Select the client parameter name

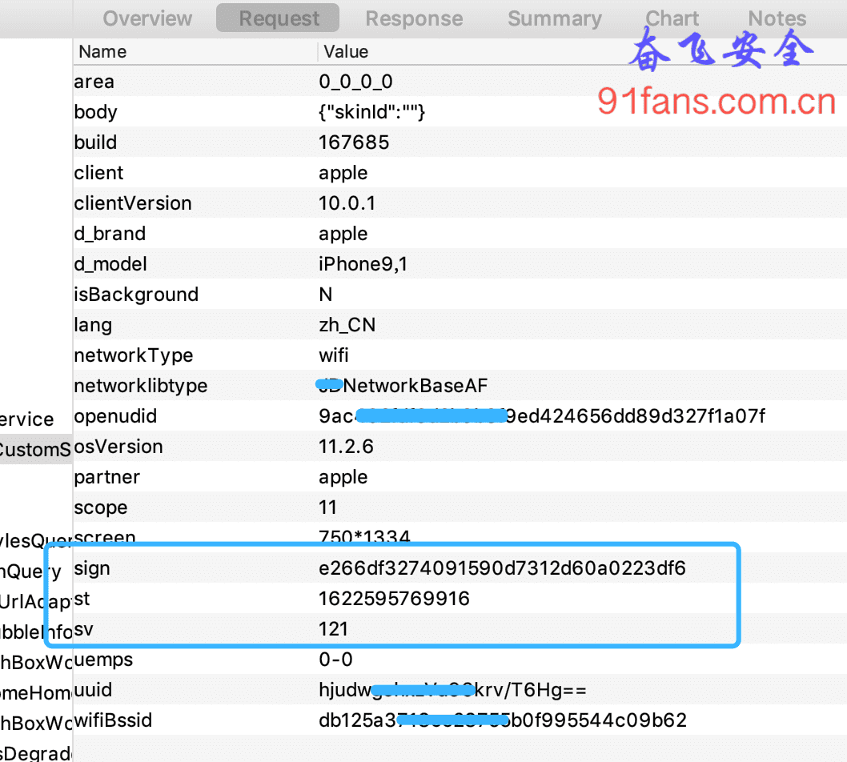tap(98, 173)
